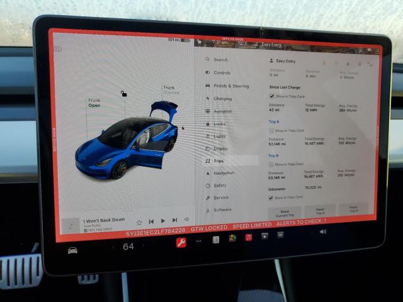The image size is (403, 302).
Task: Tap the Trip B heading link
Action: [273, 155]
